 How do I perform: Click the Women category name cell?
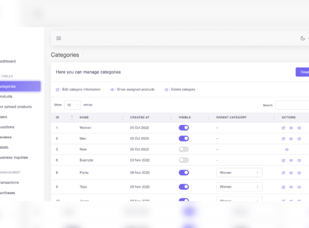pos(85,127)
